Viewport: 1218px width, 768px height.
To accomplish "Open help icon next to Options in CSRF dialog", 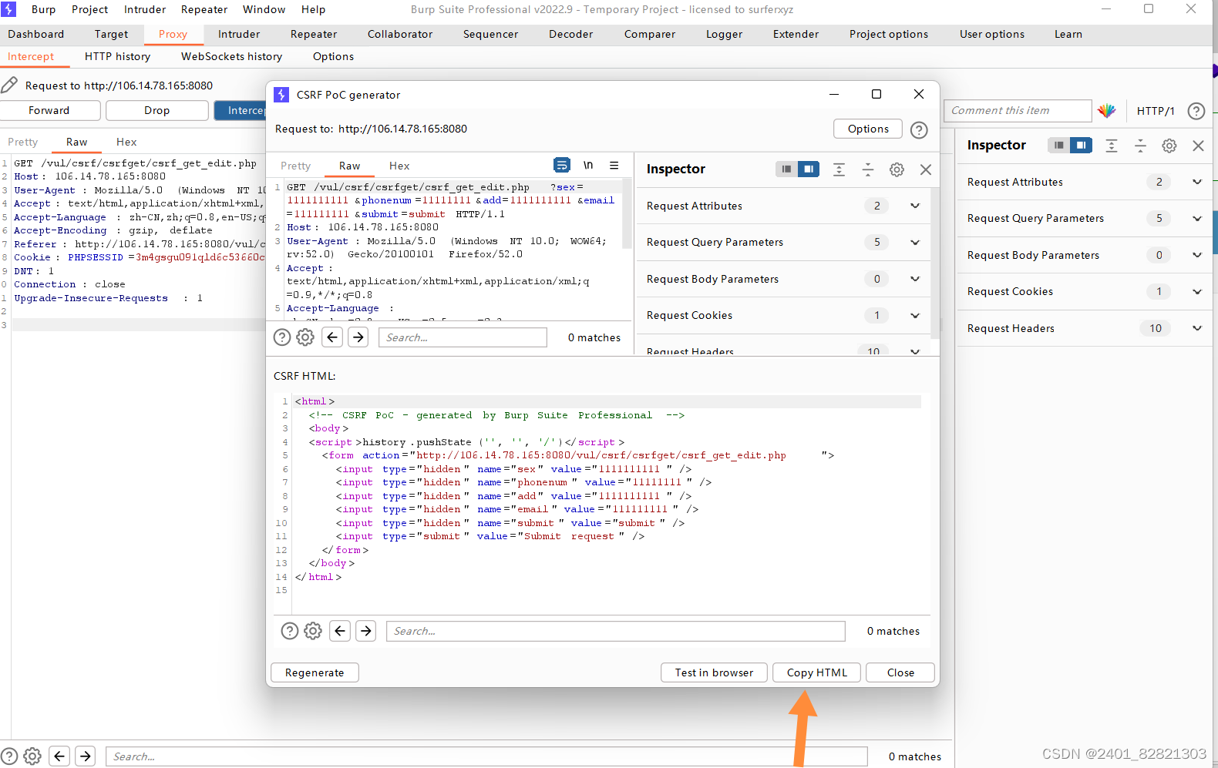I will [919, 129].
